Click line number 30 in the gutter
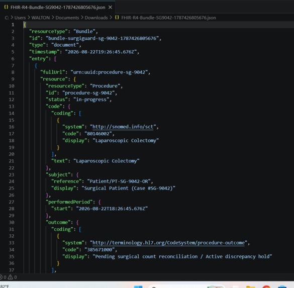 point(12,222)
